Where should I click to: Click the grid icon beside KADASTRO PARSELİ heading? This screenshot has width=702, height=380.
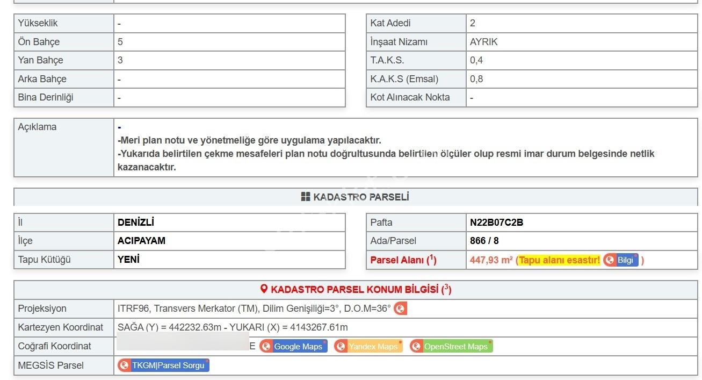tap(306, 197)
